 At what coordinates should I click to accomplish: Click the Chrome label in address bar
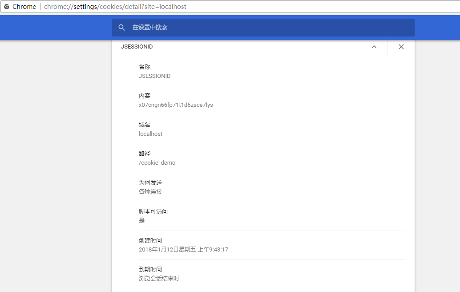pyautogui.click(x=24, y=7)
